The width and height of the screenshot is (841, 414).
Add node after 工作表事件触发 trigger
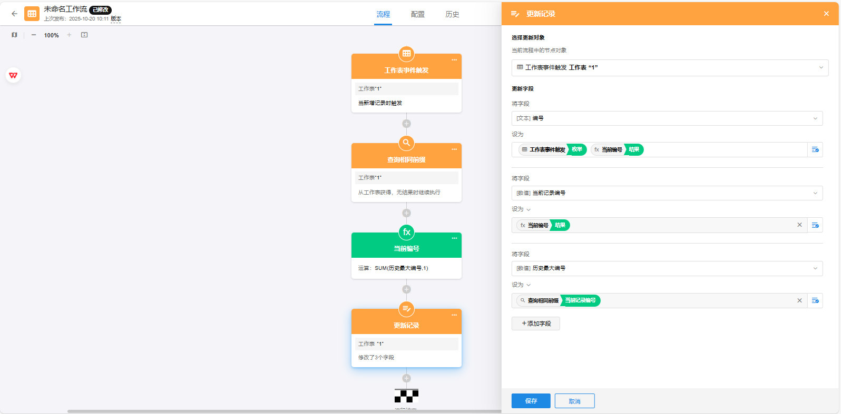406,124
